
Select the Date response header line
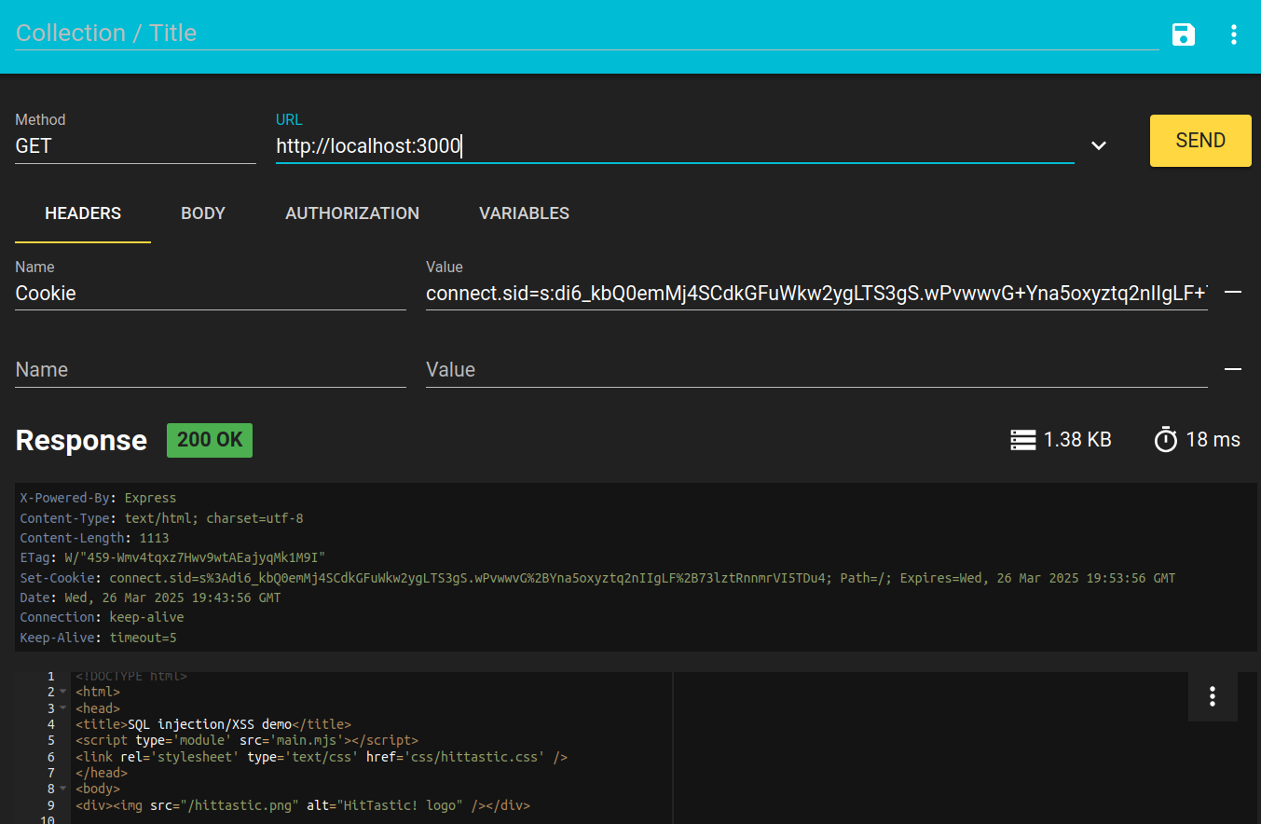(x=150, y=597)
